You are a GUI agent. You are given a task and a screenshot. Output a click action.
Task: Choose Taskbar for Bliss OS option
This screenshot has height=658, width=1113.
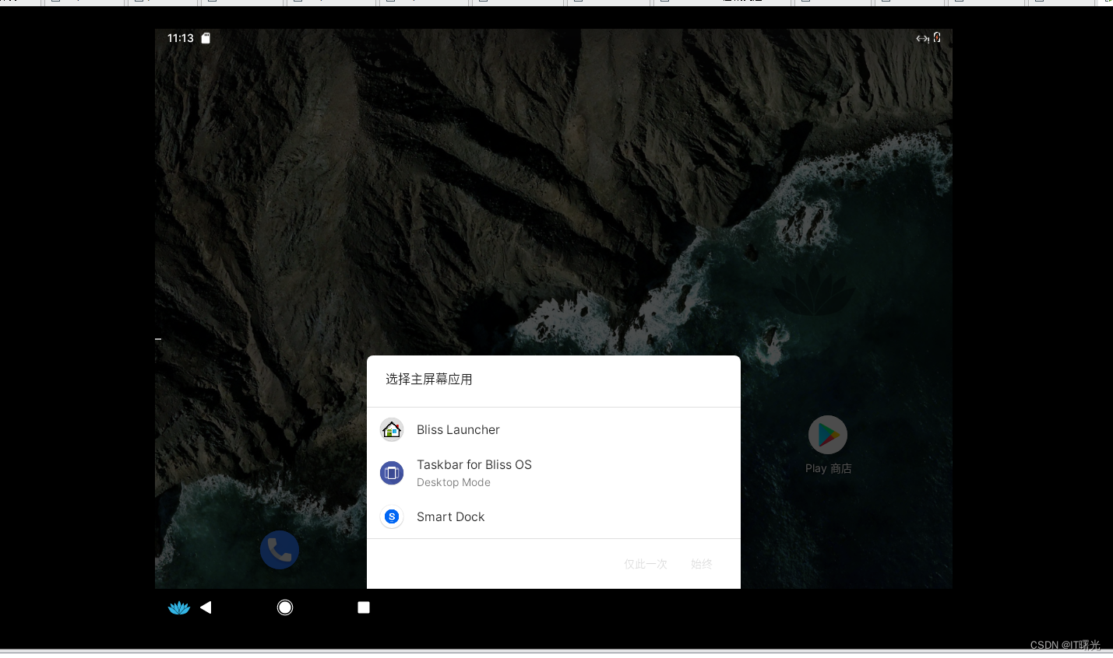pos(553,473)
